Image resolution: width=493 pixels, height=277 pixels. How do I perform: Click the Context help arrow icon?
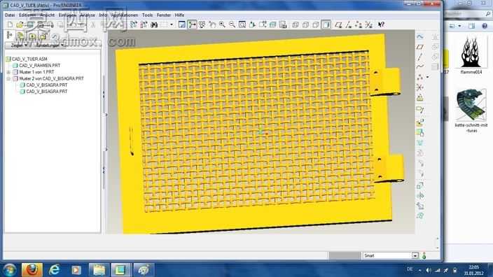coord(381,24)
